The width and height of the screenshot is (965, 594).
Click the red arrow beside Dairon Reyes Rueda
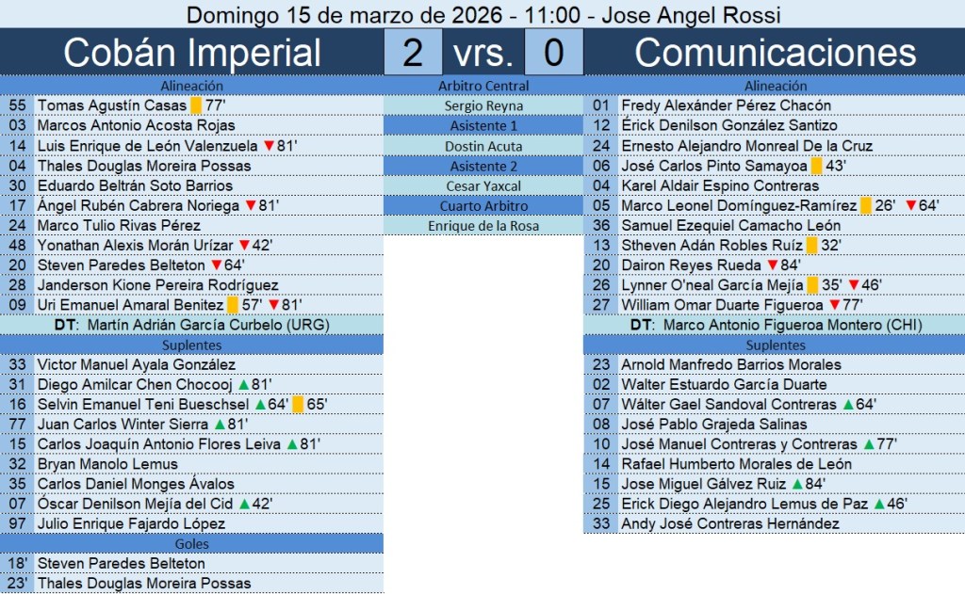tap(772, 265)
